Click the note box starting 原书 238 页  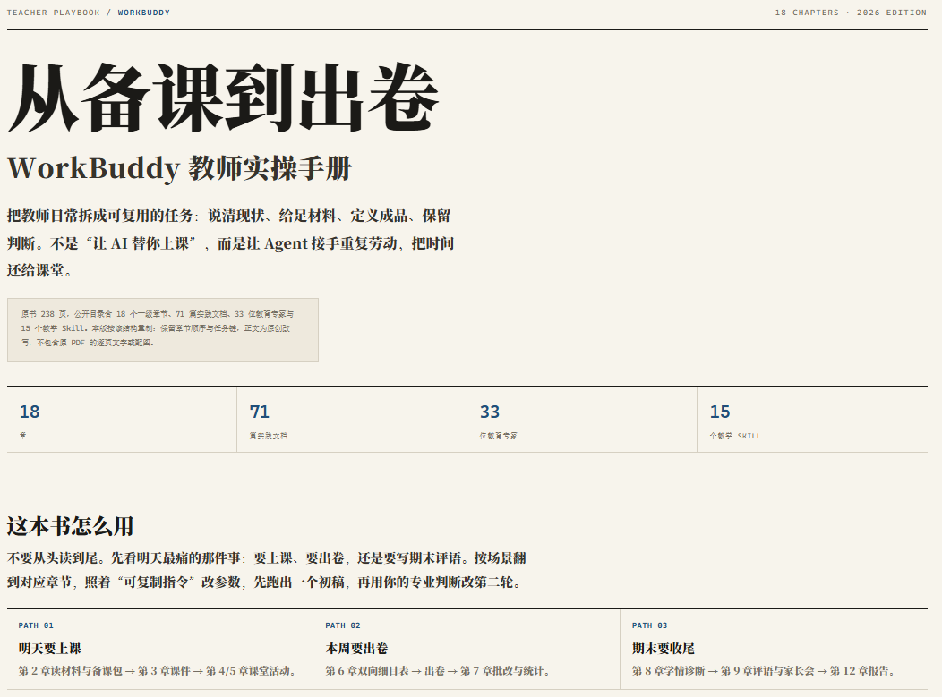coord(163,330)
